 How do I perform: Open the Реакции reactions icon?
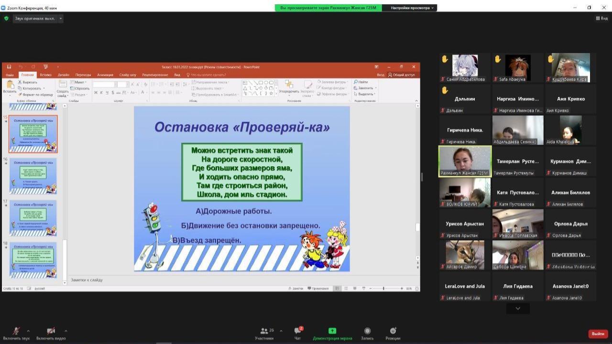pos(393,331)
